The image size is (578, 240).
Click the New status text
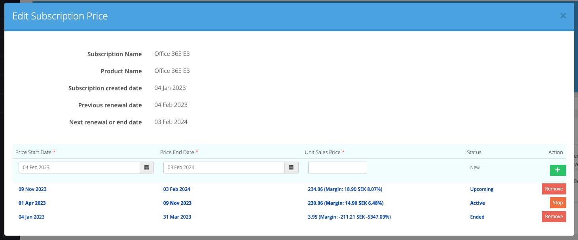(x=475, y=168)
